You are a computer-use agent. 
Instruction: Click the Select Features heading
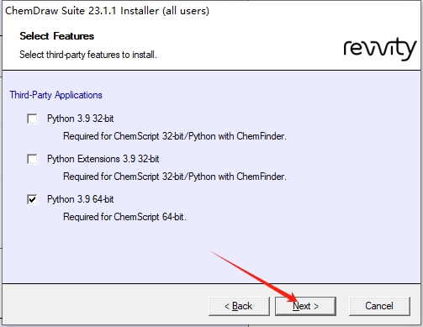(57, 36)
